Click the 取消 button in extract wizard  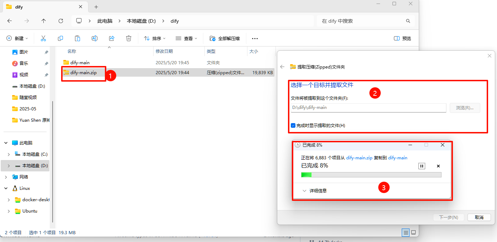coord(479,217)
